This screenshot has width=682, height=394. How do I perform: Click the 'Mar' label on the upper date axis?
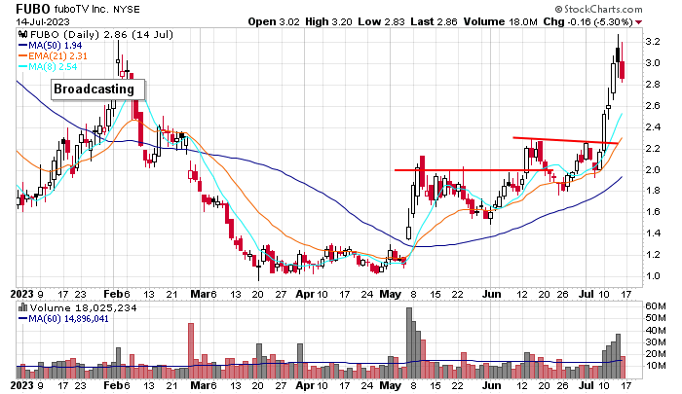coord(200,294)
